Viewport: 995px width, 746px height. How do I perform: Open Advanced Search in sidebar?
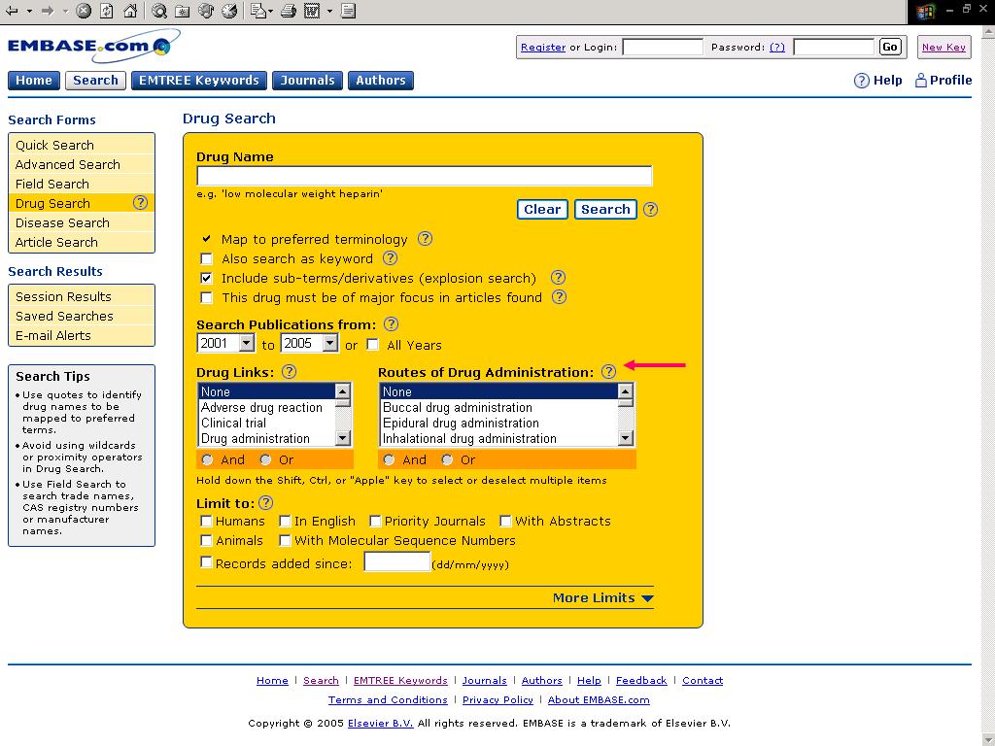pos(82,164)
